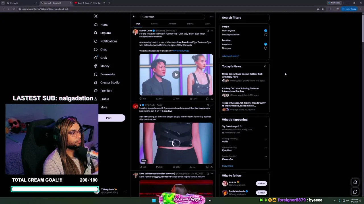
Task: Click the Creator Studio icon
Action: [96, 82]
